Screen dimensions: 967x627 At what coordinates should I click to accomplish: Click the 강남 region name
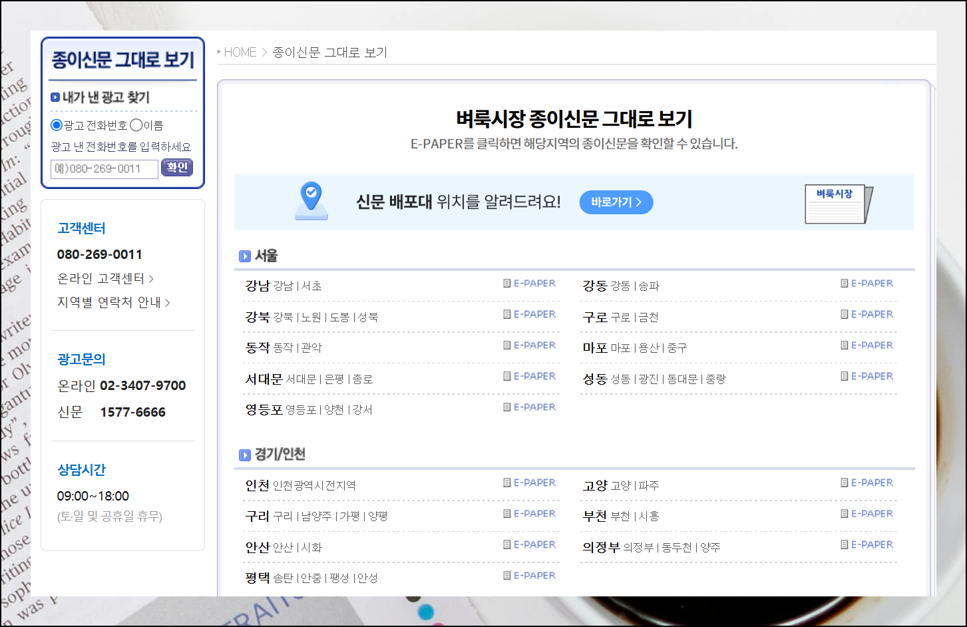tap(258, 286)
